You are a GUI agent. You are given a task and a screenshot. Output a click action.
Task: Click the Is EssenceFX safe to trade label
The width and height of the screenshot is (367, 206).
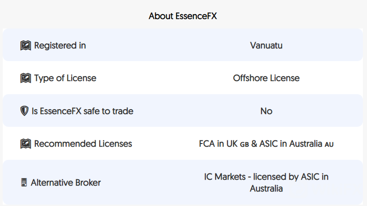pos(82,111)
